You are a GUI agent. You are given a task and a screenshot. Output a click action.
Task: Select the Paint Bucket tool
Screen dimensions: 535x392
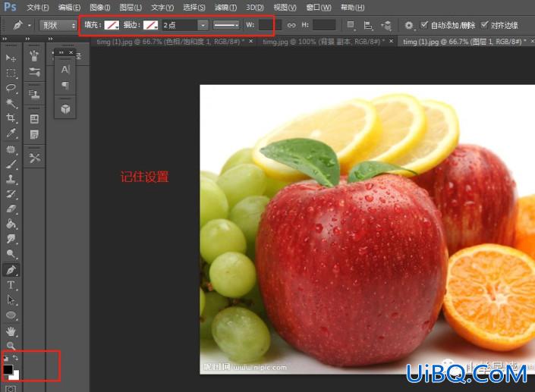tap(11, 224)
